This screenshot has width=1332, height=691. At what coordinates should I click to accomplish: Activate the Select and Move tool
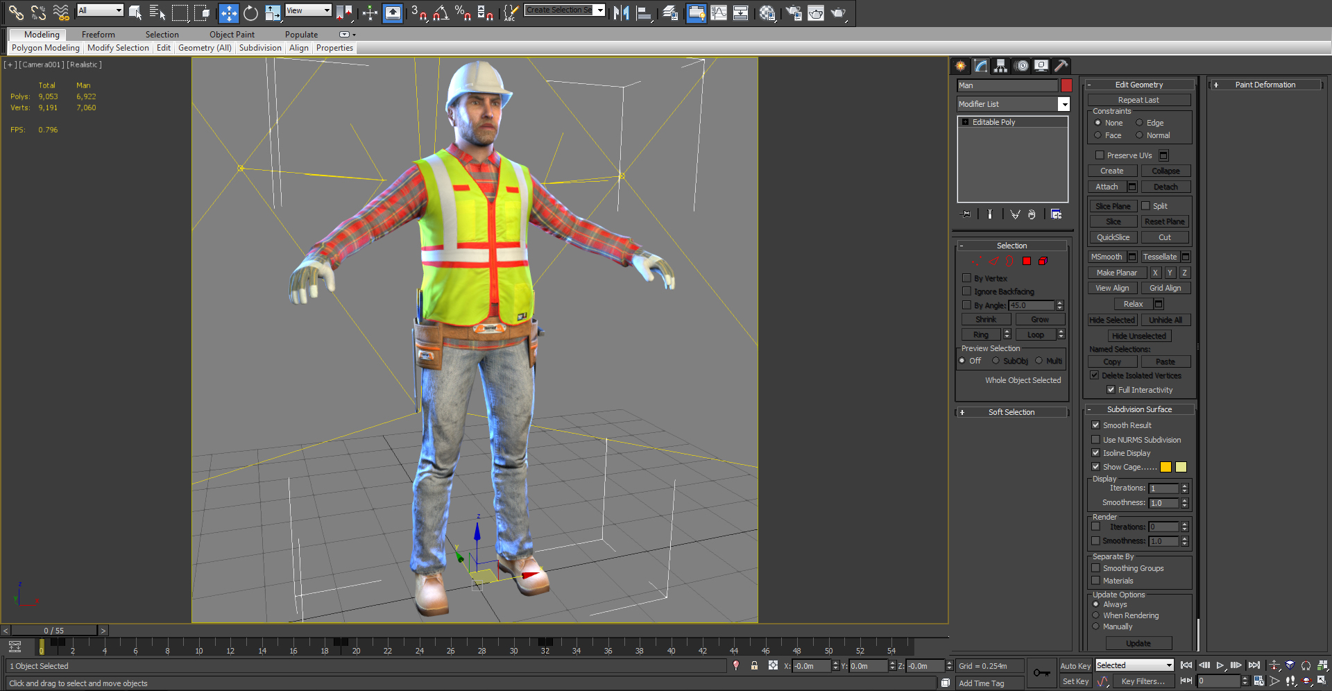228,12
